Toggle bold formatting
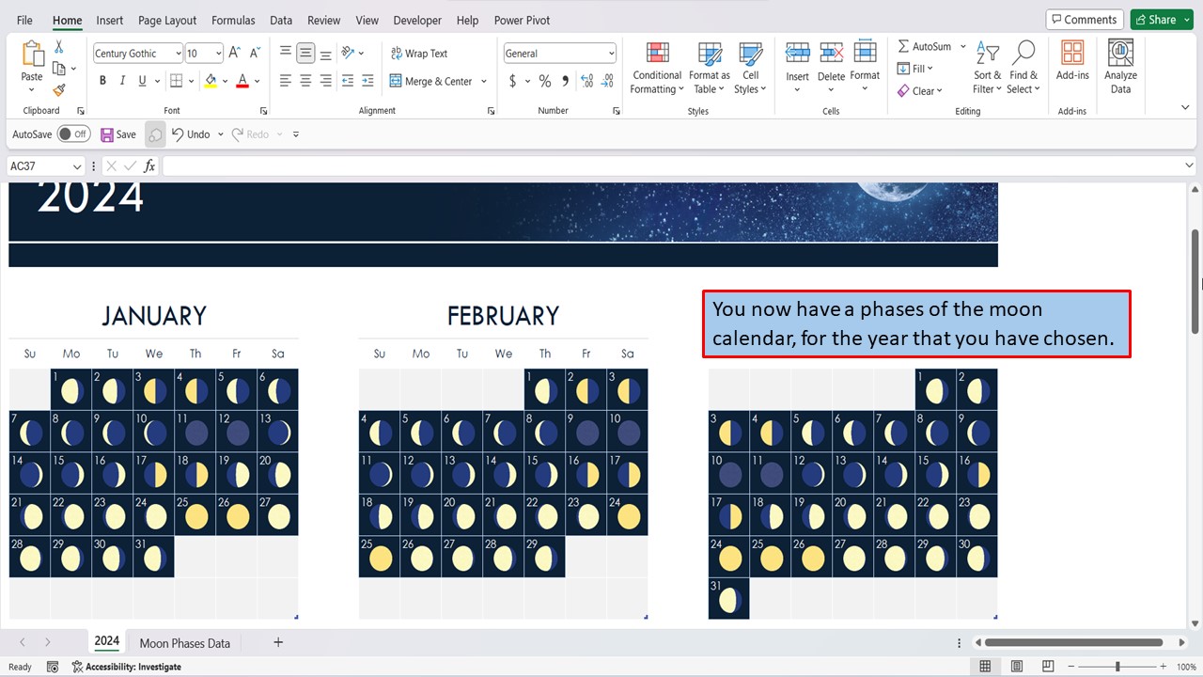Viewport: 1203px width, 677px height. 102,80
